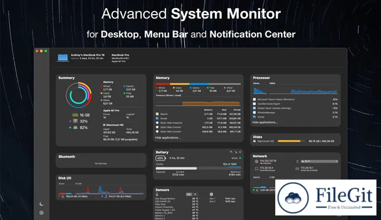The width and height of the screenshot is (381, 220).
Task: Click the processor chip icon next to 32%
Action: pos(75,121)
